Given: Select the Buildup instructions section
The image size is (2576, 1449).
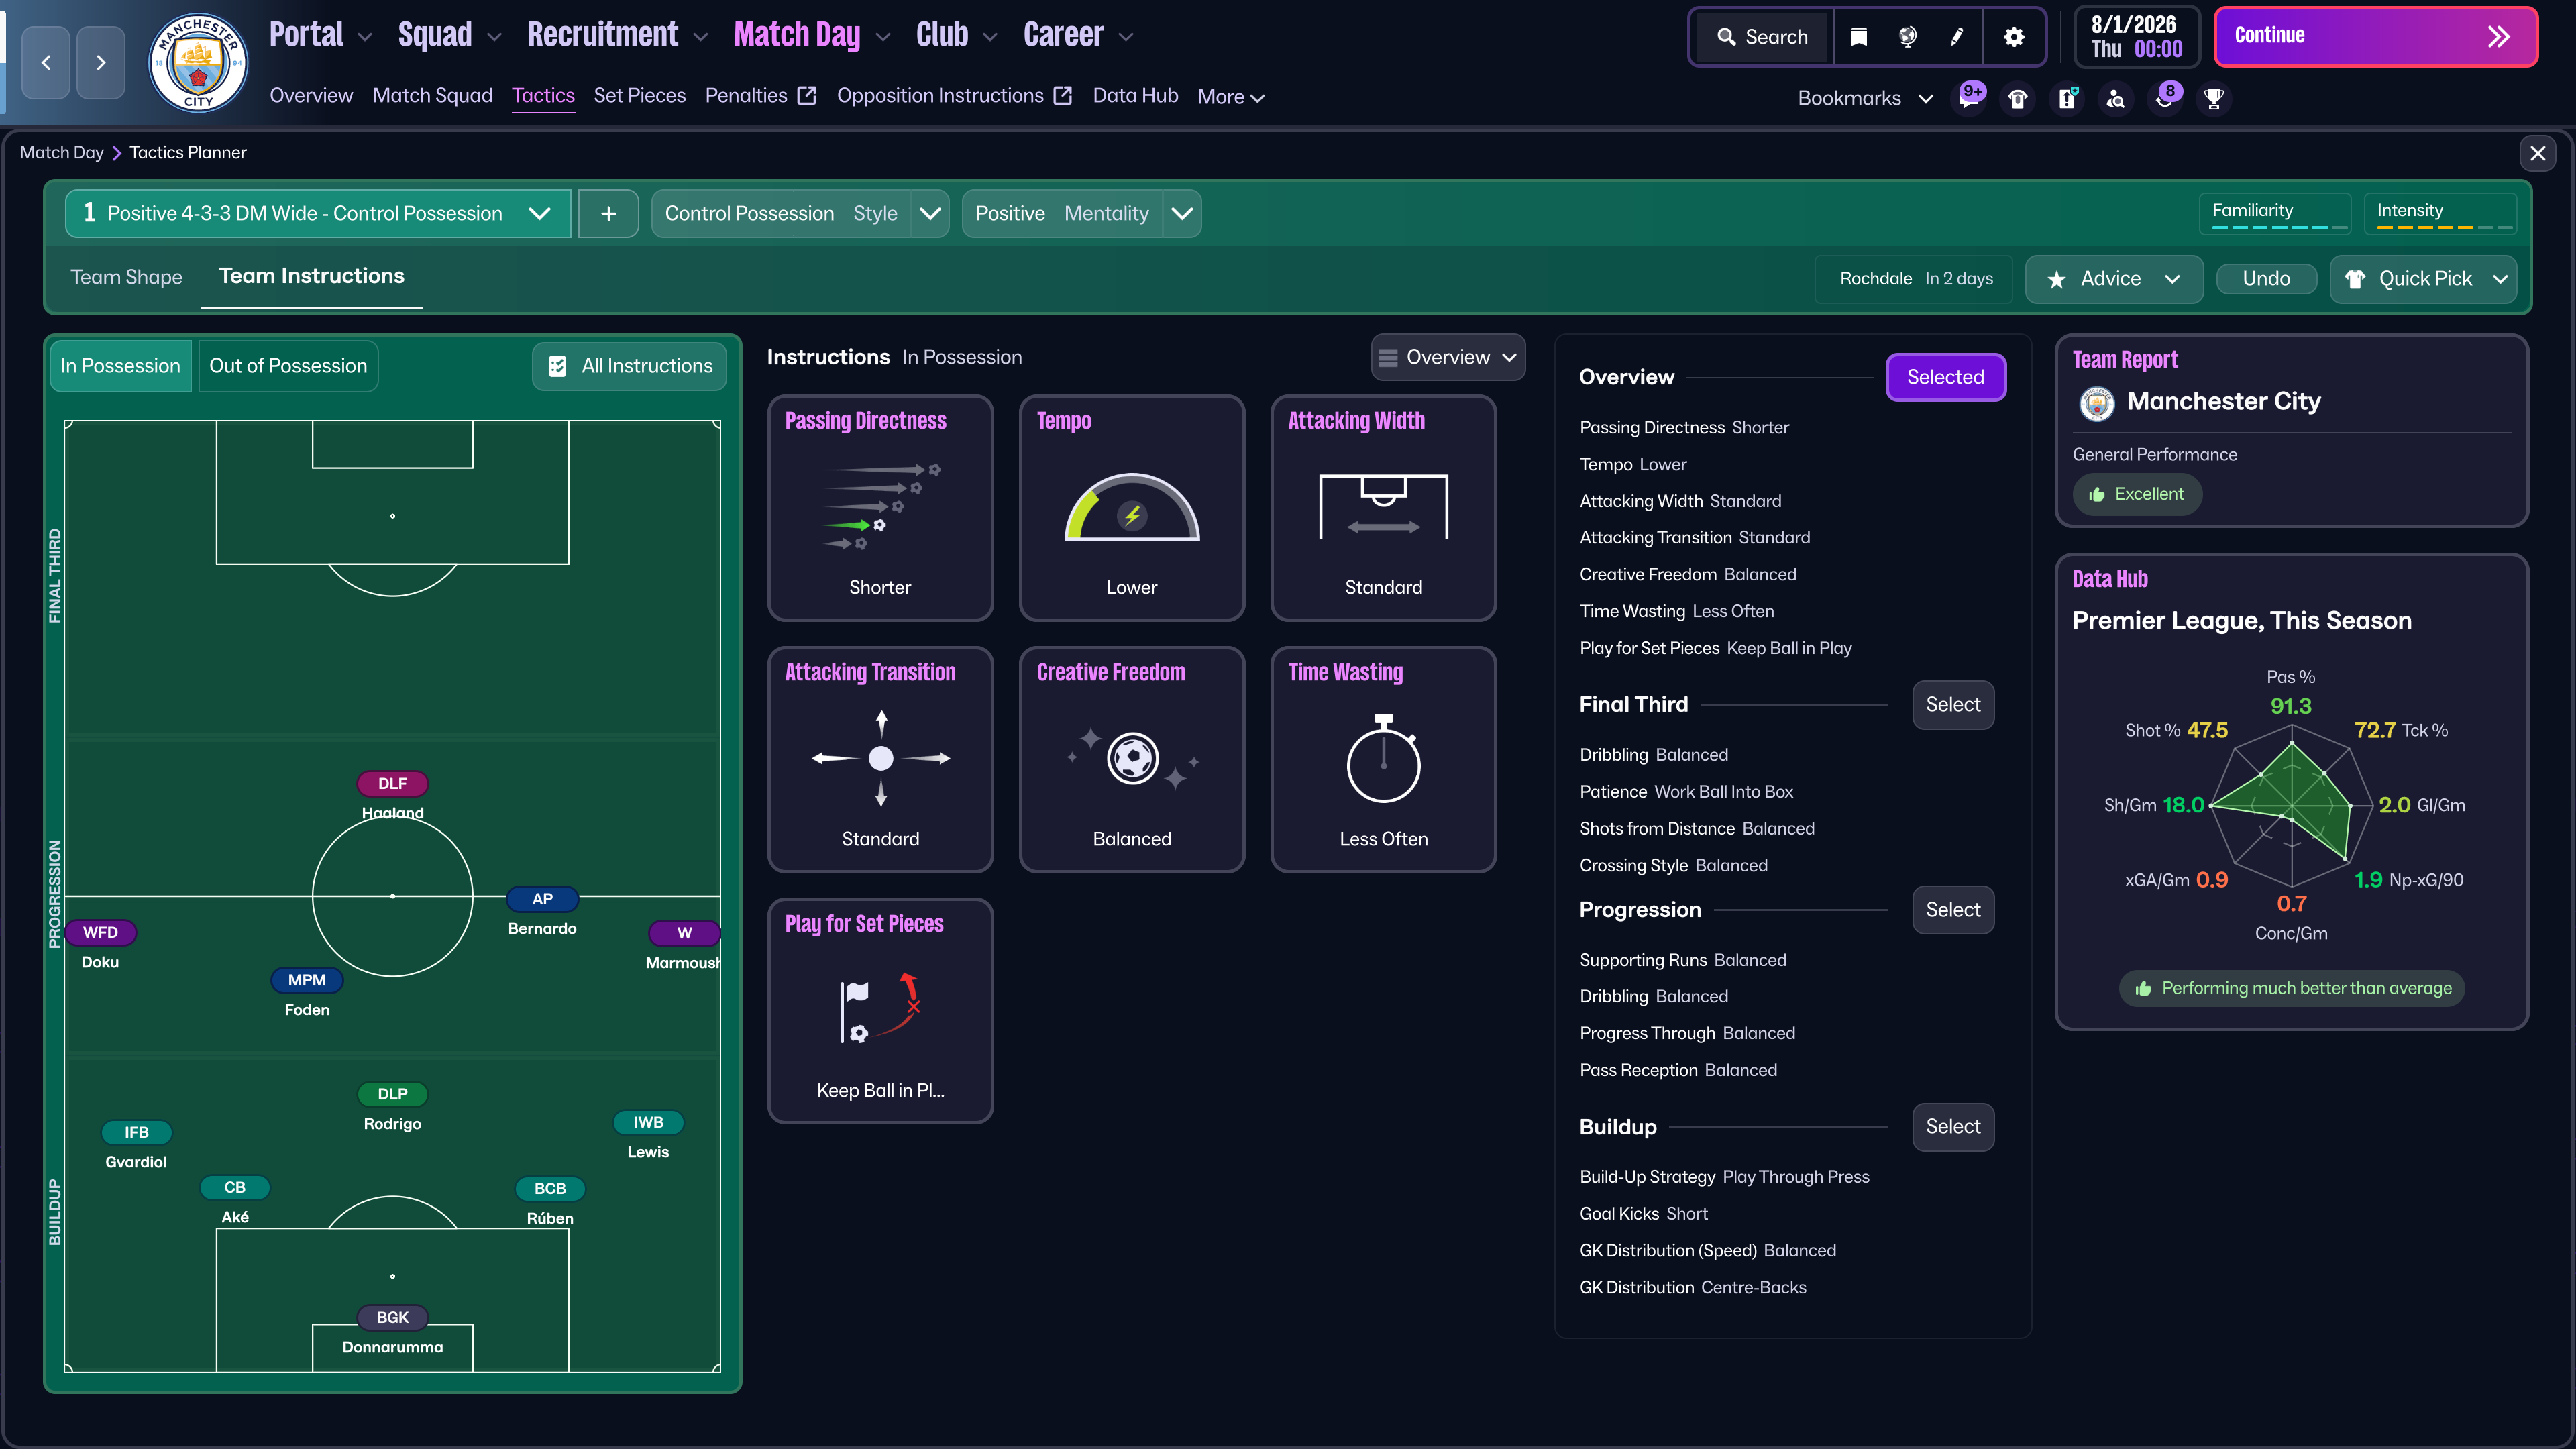Looking at the screenshot, I should [x=1952, y=1126].
